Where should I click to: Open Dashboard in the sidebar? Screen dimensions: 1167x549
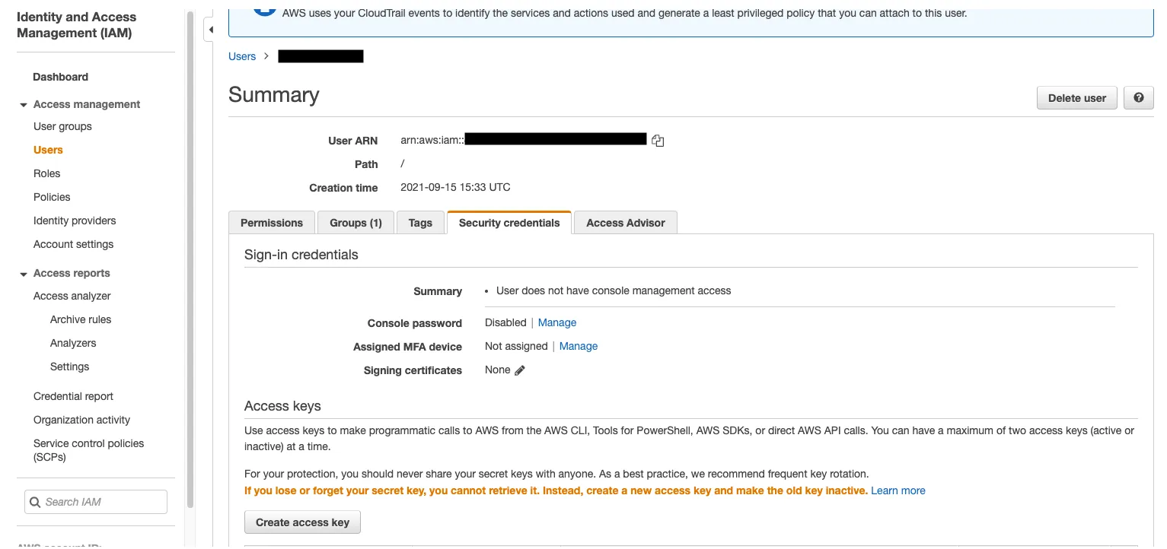click(x=60, y=77)
